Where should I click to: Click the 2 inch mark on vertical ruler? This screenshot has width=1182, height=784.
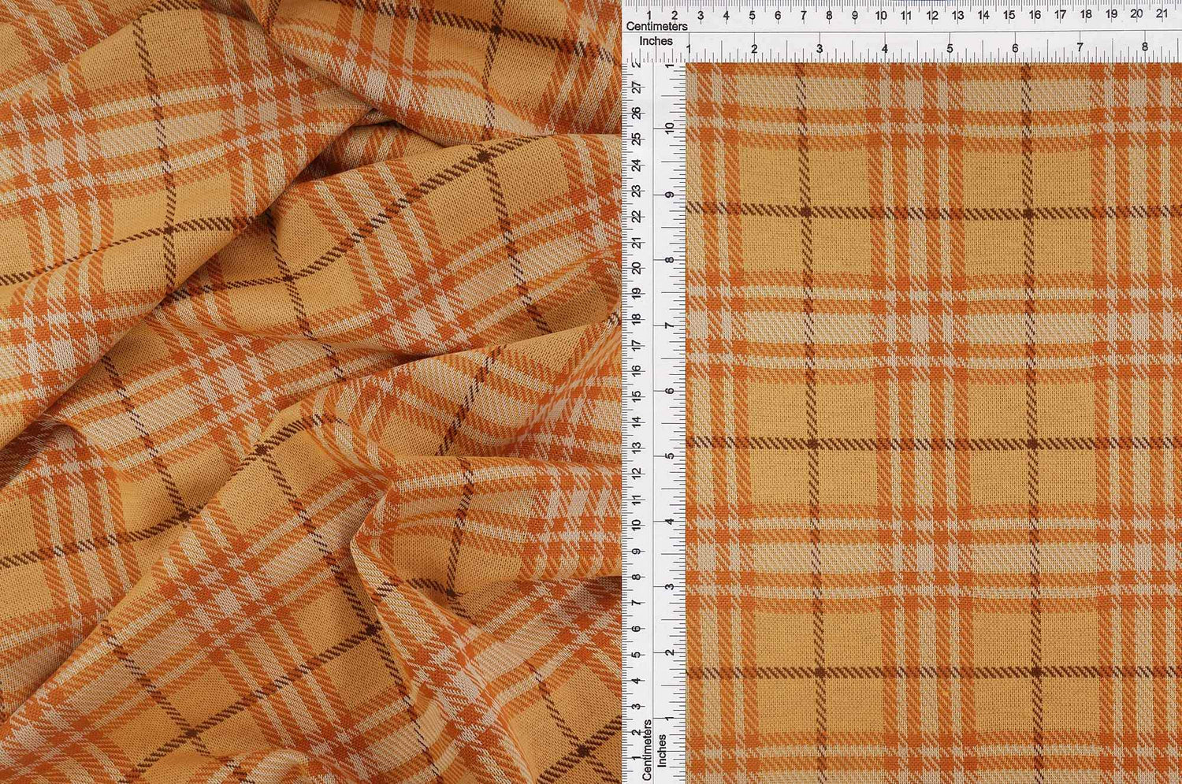pos(670,652)
